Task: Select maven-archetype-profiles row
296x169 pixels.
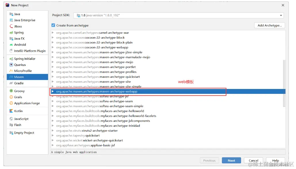Action: tap(168, 72)
